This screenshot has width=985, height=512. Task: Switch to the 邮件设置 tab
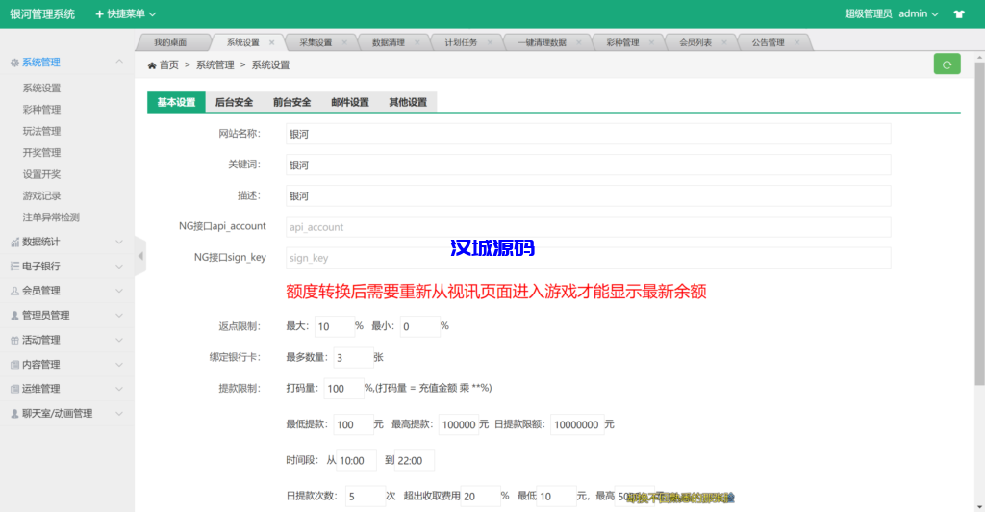350,102
